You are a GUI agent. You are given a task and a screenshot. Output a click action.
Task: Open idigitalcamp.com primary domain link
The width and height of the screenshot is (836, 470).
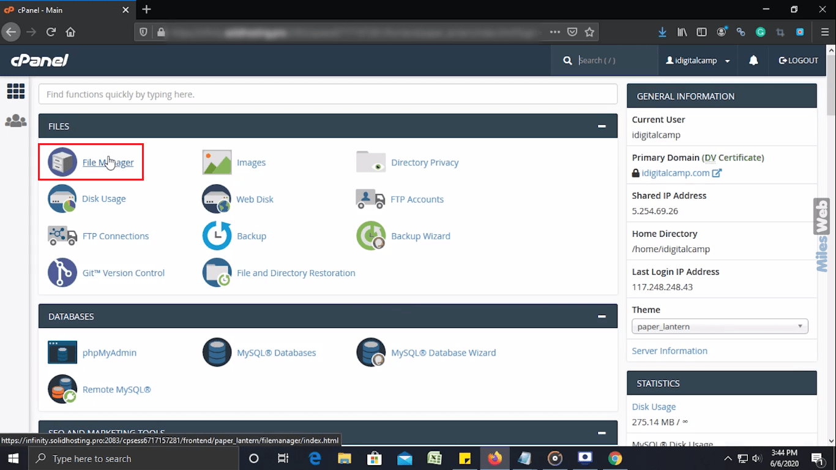(676, 173)
